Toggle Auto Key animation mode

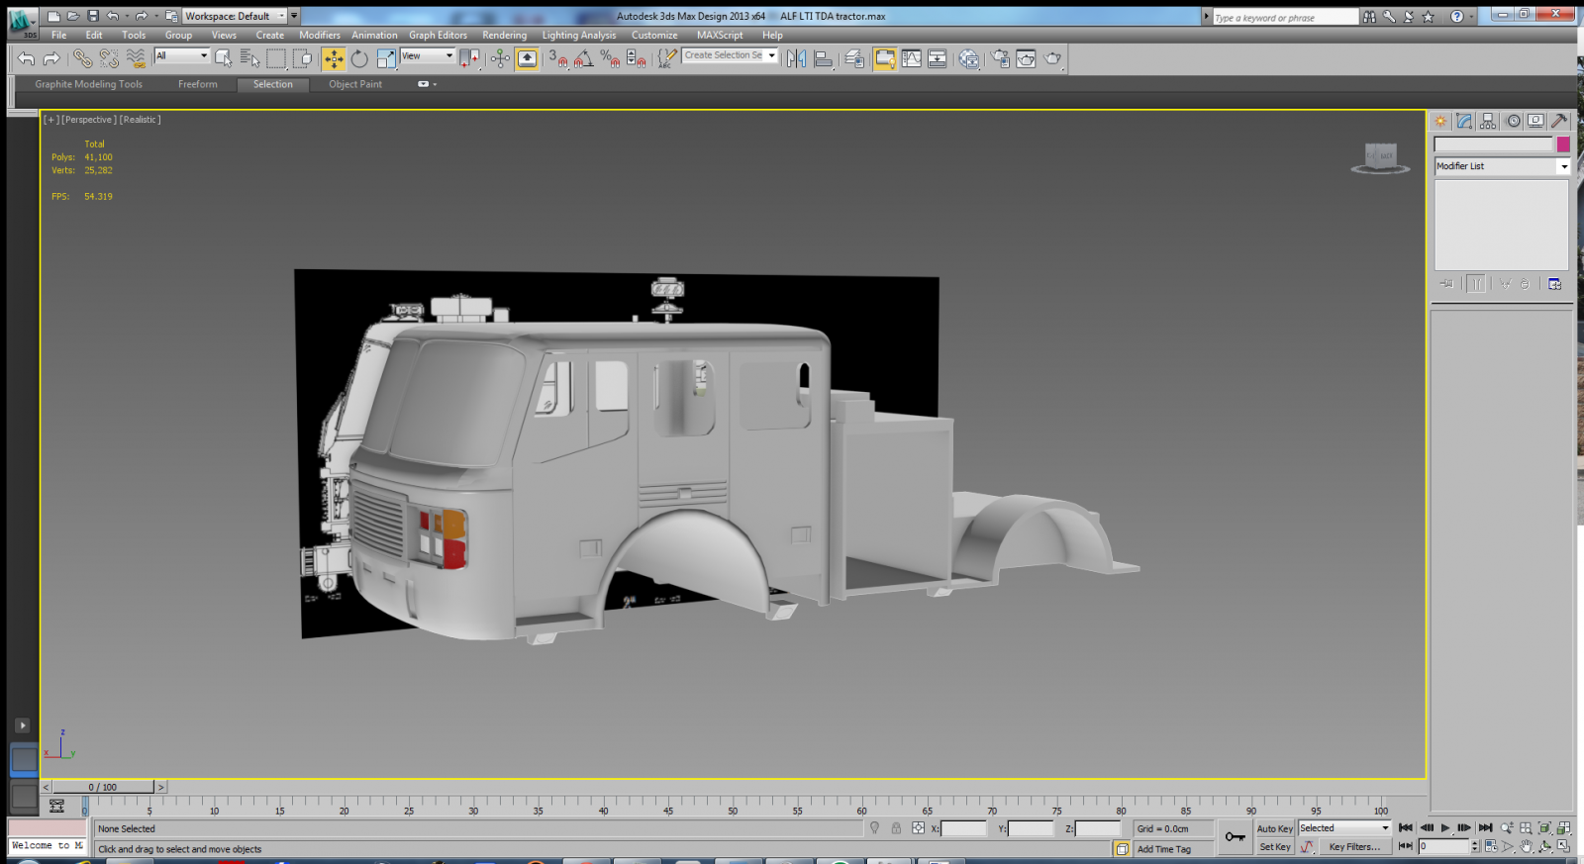(x=1274, y=828)
